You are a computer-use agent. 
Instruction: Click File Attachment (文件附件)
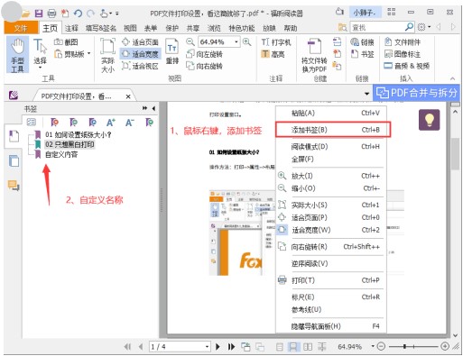pyautogui.click(x=403, y=42)
